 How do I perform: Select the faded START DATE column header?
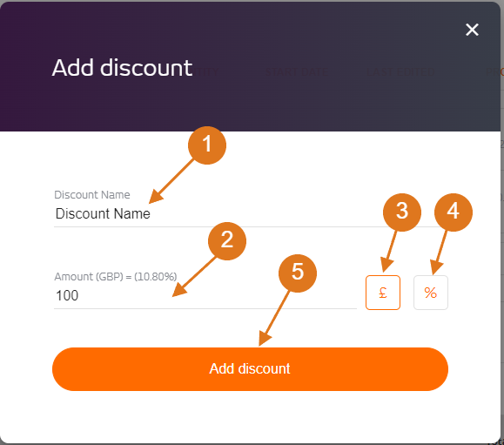[297, 72]
